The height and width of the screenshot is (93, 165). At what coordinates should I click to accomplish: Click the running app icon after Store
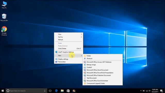coord(74,91)
